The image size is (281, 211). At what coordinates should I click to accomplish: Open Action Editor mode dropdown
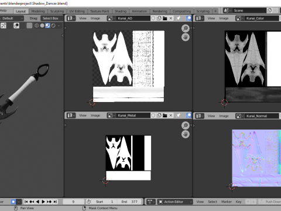(x=175, y=202)
